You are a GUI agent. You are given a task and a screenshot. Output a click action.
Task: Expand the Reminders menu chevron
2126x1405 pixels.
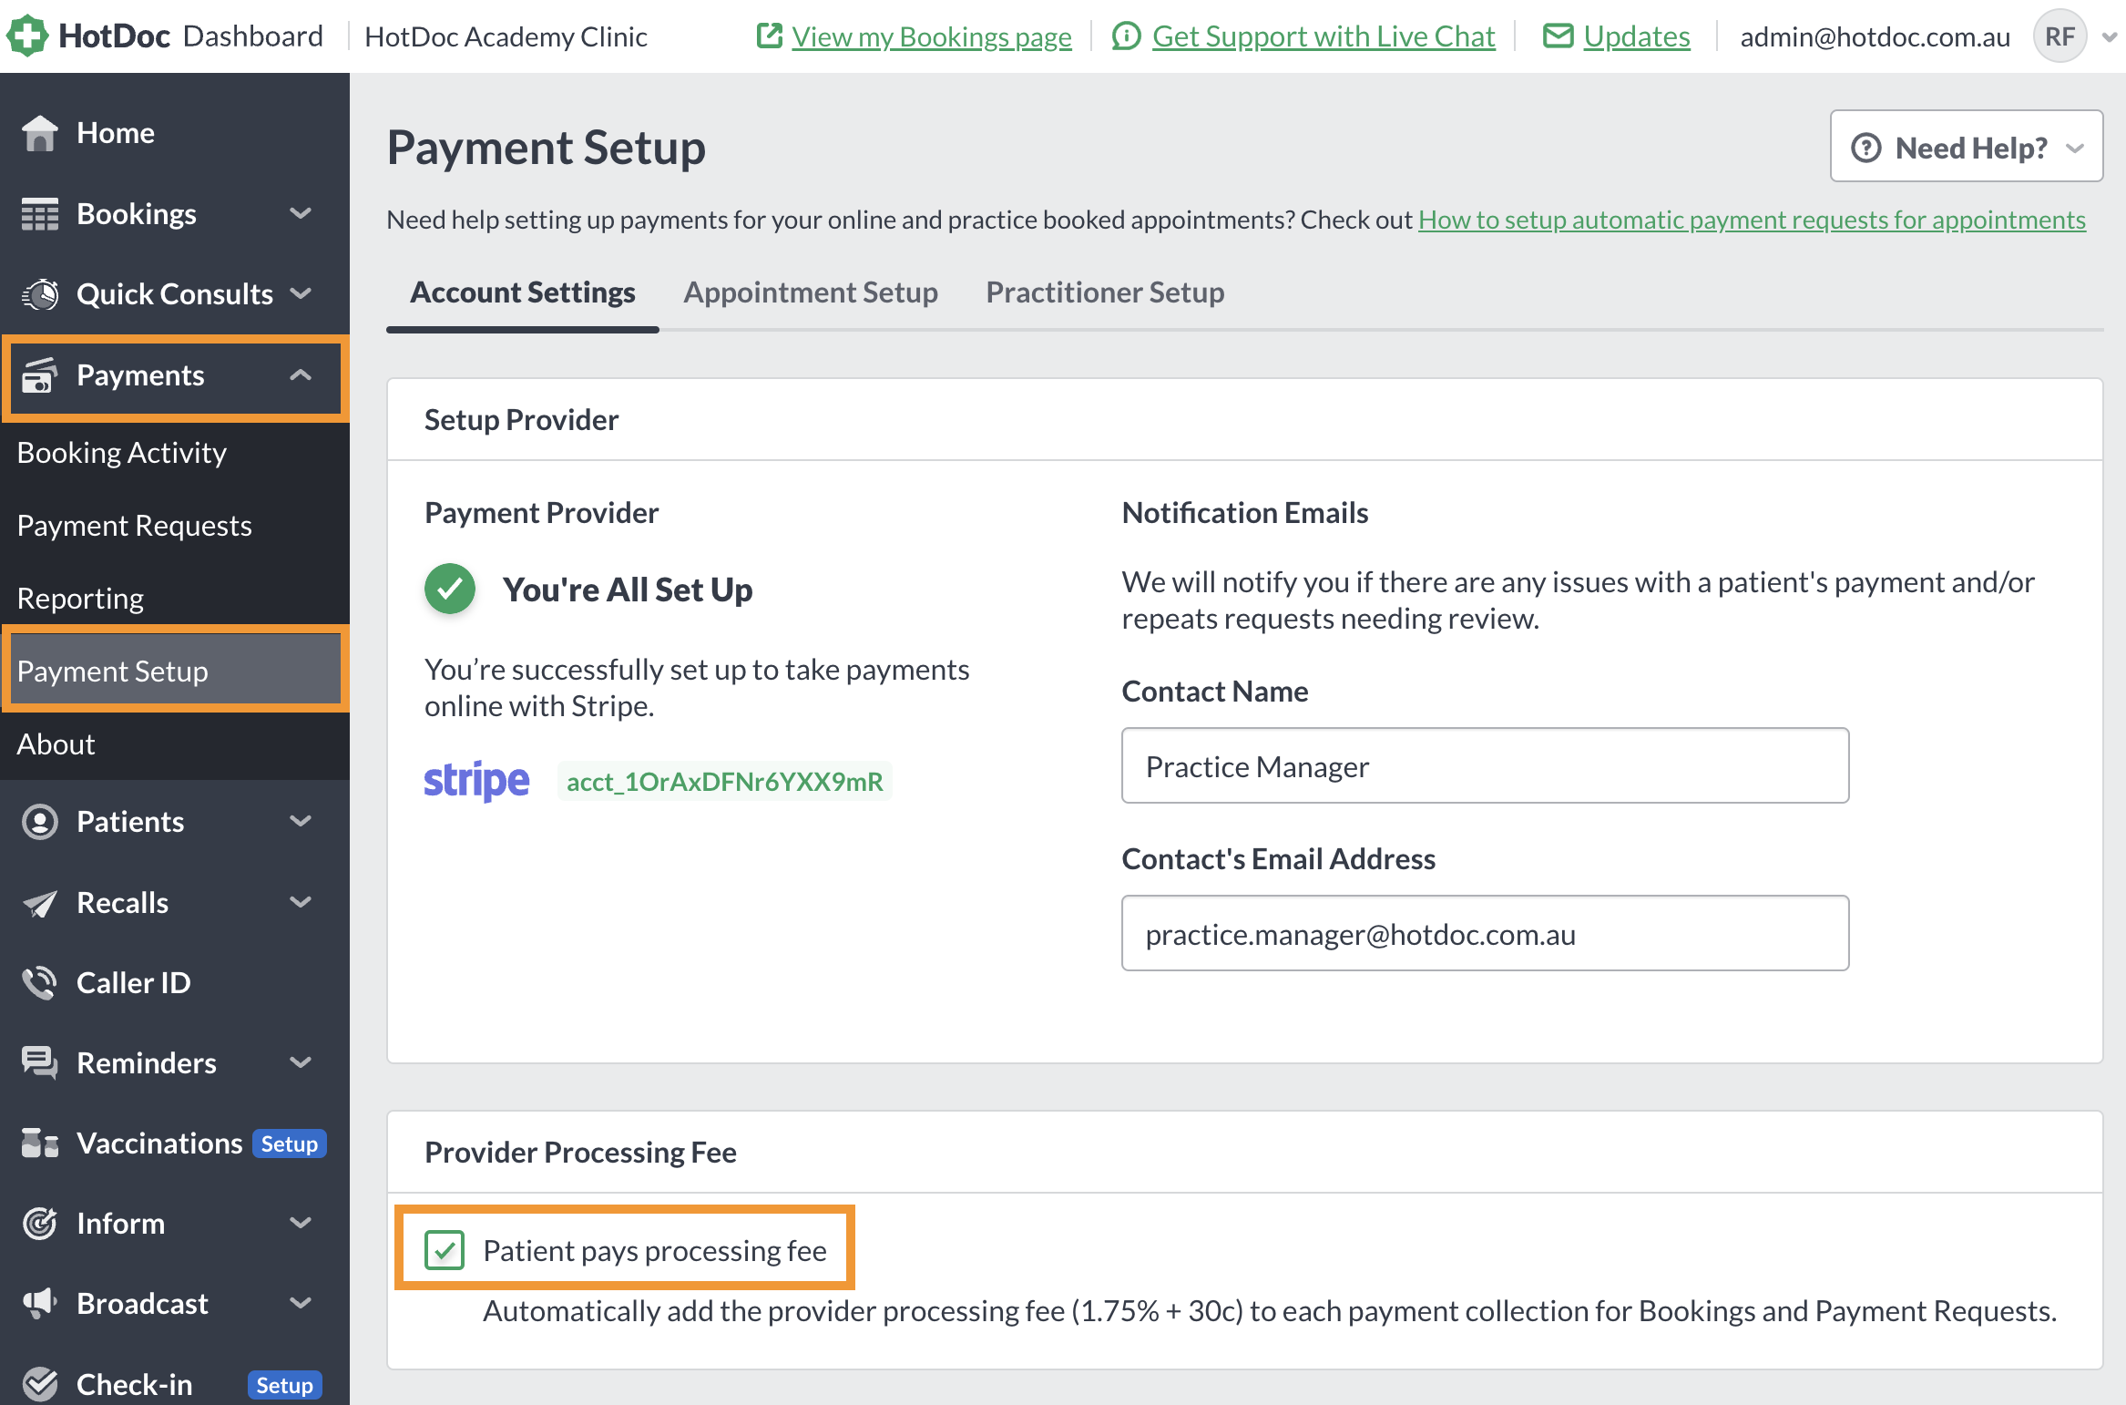coord(301,1063)
